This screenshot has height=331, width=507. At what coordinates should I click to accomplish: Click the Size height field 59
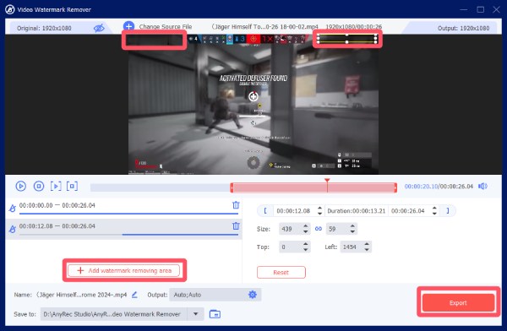[x=337, y=229]
